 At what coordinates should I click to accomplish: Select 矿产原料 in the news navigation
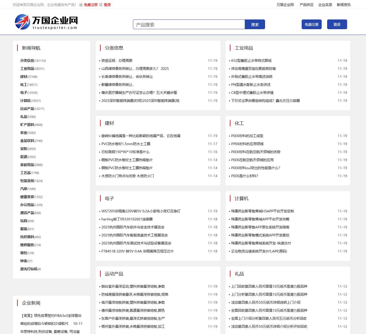pos(27,125)
